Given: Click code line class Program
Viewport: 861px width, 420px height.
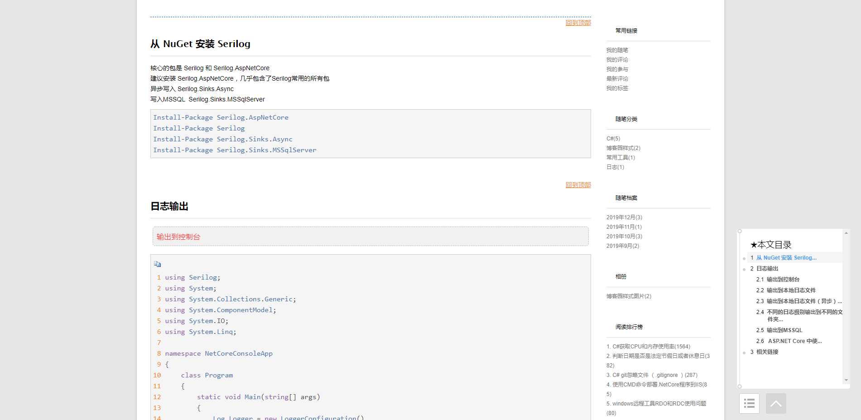Looking at the screenshot, I should 207,375.
